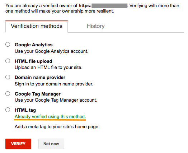The width and height of the screenshot is (188, 153).
Task: Select the HTML file upload radio button
Action: [8, 61]
